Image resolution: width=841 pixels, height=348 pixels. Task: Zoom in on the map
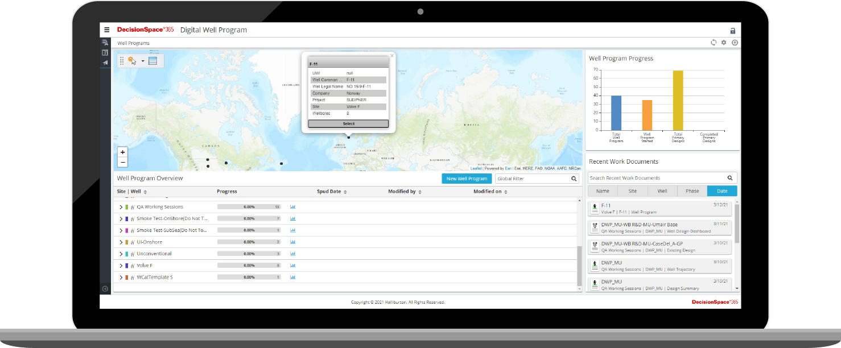click(x=122, y=152)
